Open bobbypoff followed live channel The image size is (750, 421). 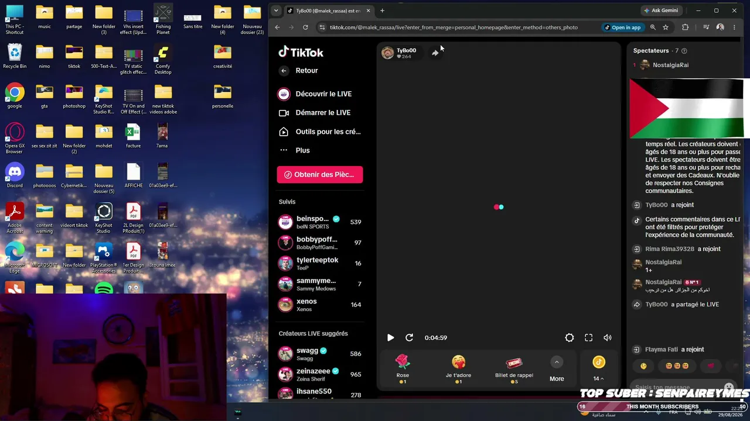tap(320, 243)
